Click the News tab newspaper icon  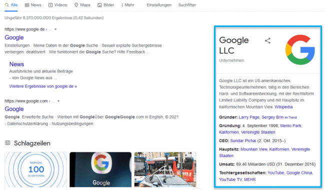pyautogui.click(x=27, y=5)
